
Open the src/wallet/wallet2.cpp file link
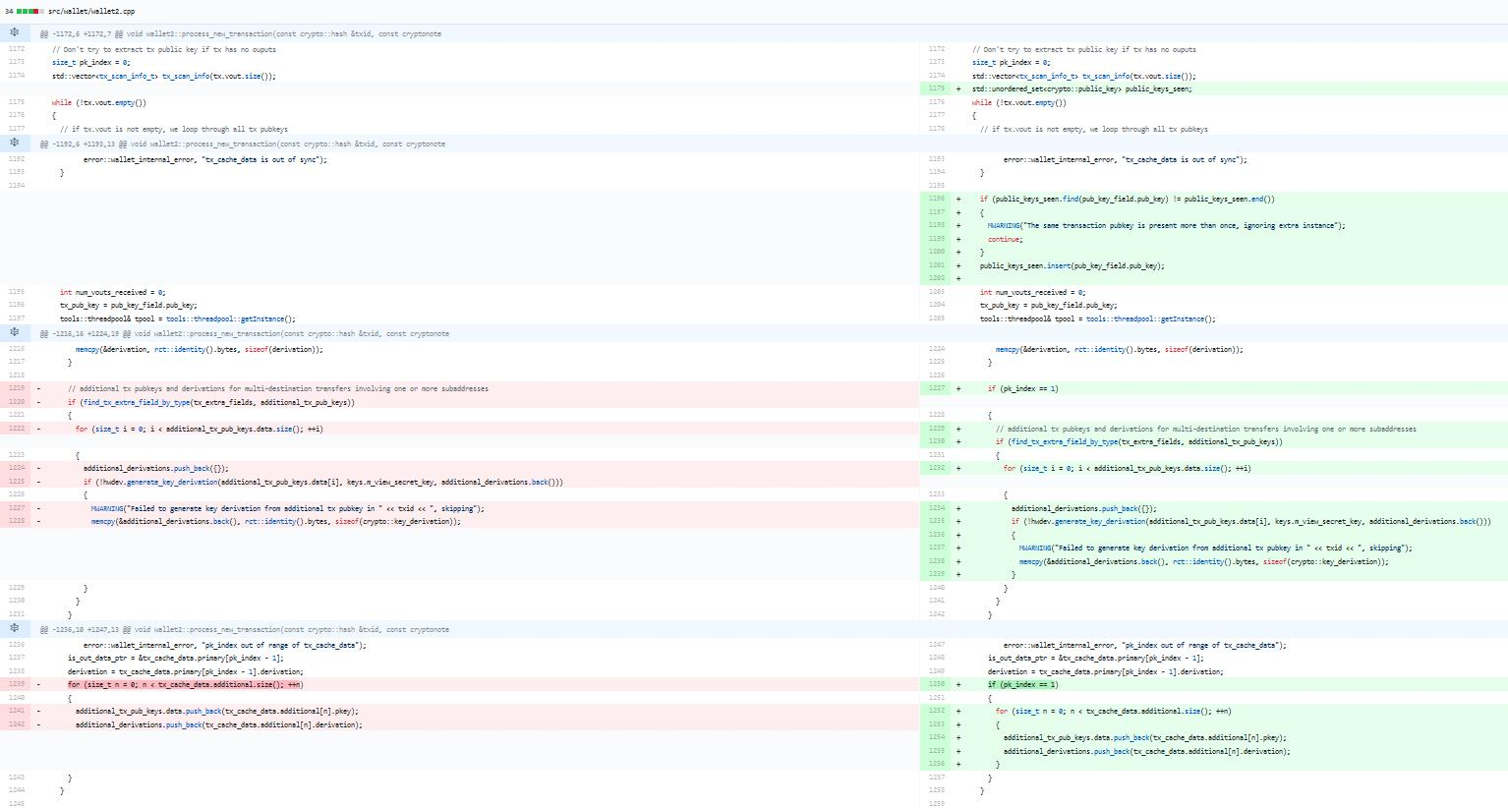tap(91, 11)
